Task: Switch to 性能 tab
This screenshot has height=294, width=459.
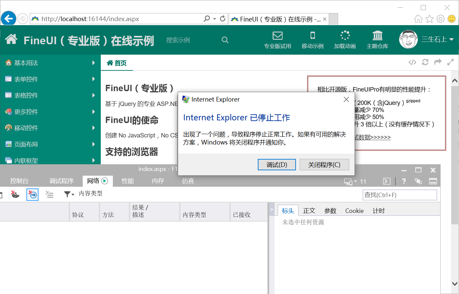Action: pyautogui.click(x=128, y=181)
